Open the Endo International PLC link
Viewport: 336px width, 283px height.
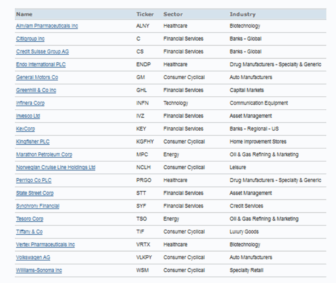[x=41, y=64]
